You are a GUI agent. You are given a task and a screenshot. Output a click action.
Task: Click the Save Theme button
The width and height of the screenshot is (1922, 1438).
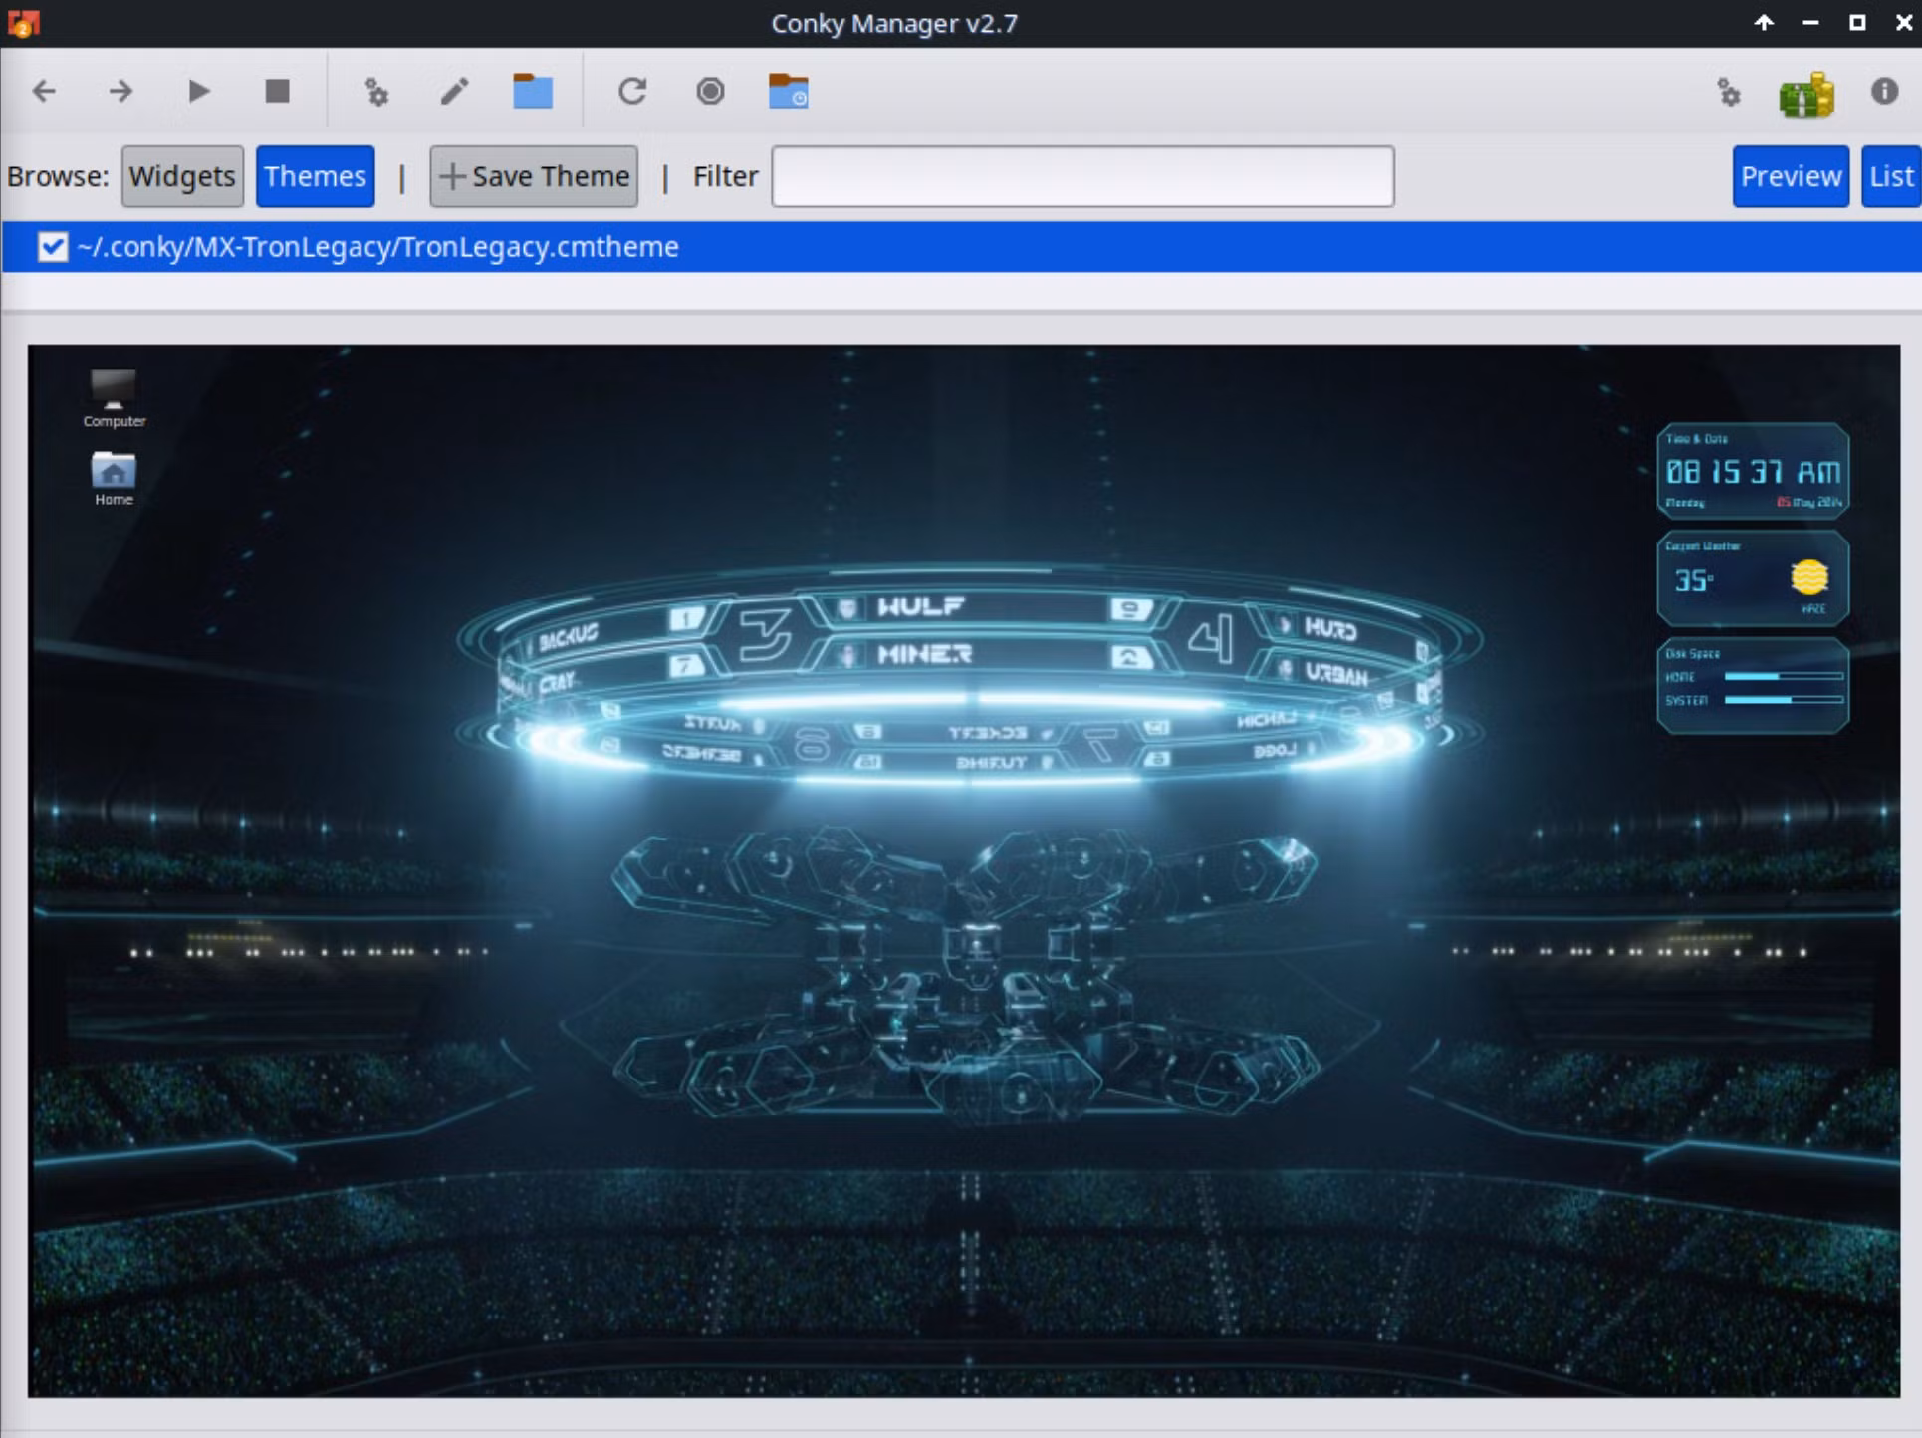pyautogui.click(x=534, y=176)
